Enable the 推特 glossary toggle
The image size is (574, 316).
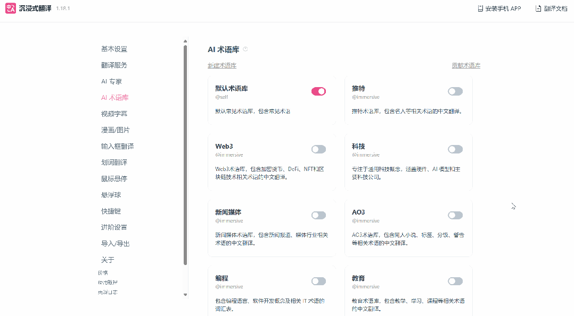455,91
